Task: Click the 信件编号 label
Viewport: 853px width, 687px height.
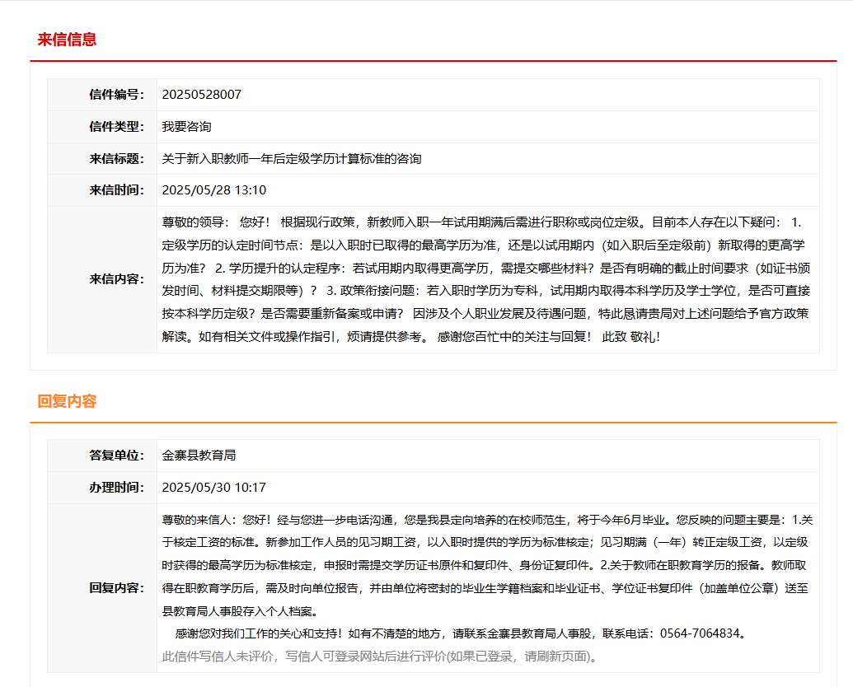Action: [x=116, y=95]
